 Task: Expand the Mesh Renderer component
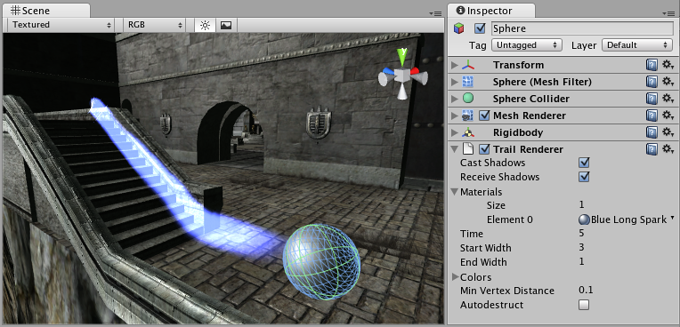click(x=455, y=116)
